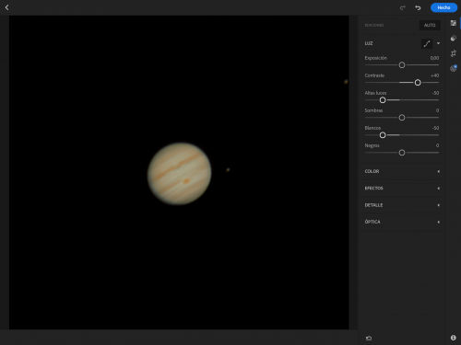Click Jupiter in the photo preview
461x345 pixels.
180,174
